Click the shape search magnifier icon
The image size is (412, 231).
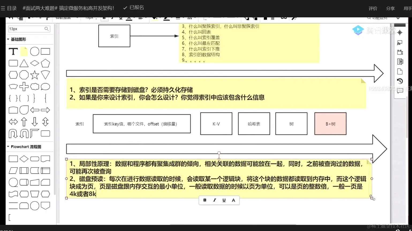[x=47, y=29]
